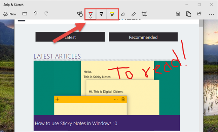Select the red ballpoint pen
Image resolution: width=218 pixels, height=132 pixels.
pos(90,14)
